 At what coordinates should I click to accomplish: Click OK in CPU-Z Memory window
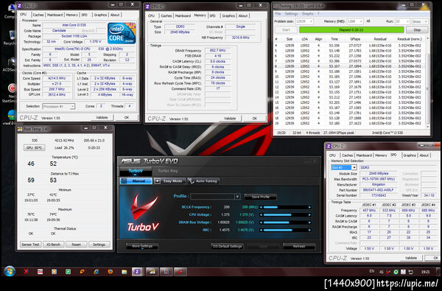click(x=255, y=119)
